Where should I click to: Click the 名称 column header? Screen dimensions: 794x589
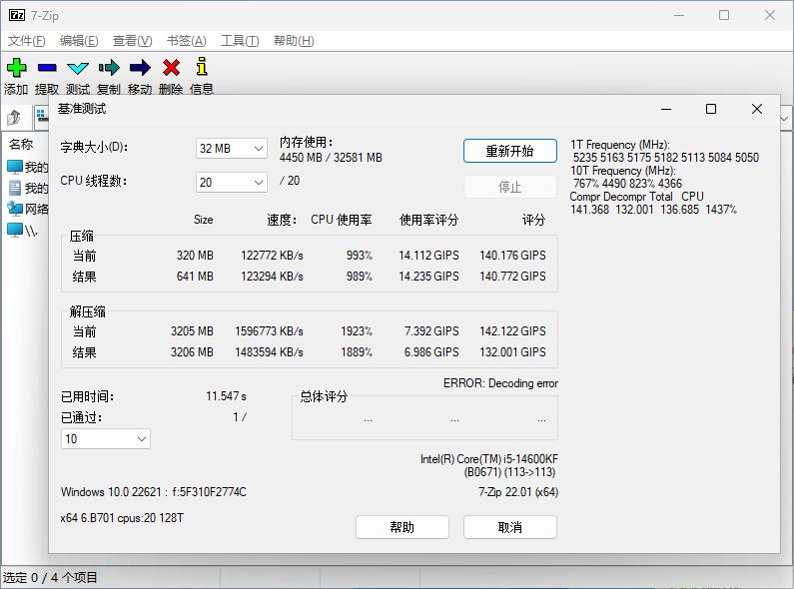click(x=21, y=144)
